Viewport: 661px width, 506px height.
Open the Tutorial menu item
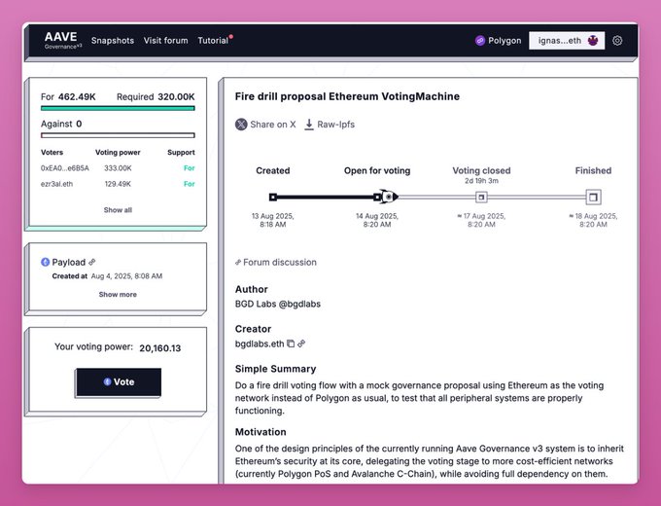pyautogui.click(x=213, y=41)
